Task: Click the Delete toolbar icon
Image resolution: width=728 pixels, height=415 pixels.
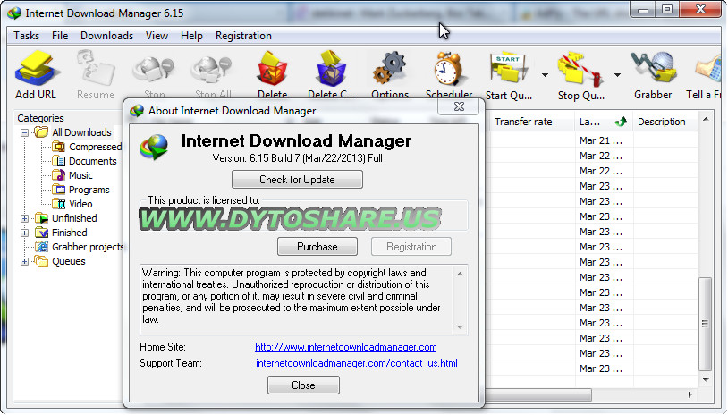Action: click(273, 70)
